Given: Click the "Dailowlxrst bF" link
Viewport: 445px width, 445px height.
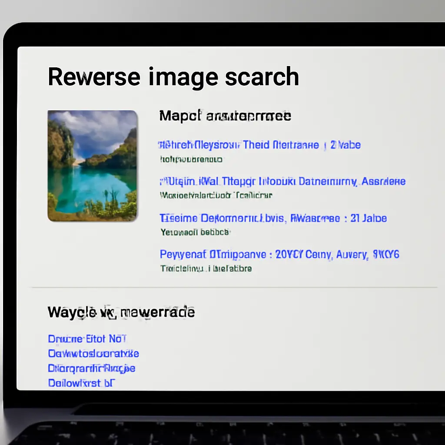Looking at the screenshot, I should point(81,383).
